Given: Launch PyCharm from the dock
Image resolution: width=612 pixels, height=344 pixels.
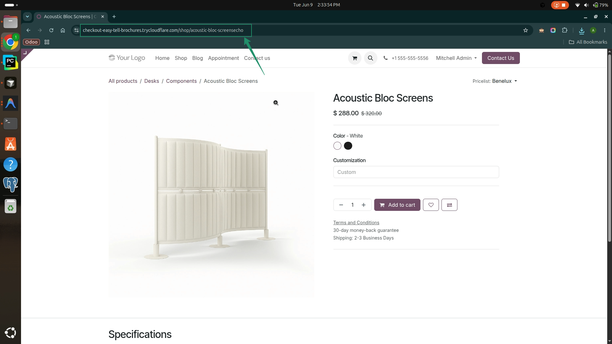Looking at the screenshot, I should (x=11, y=62).
